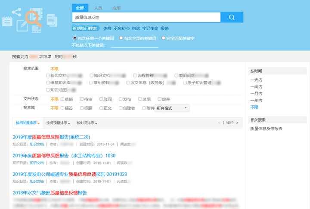310x209 pixels.
Task: Select 不限 in 搜索域 row
Action: click(54, 108)
